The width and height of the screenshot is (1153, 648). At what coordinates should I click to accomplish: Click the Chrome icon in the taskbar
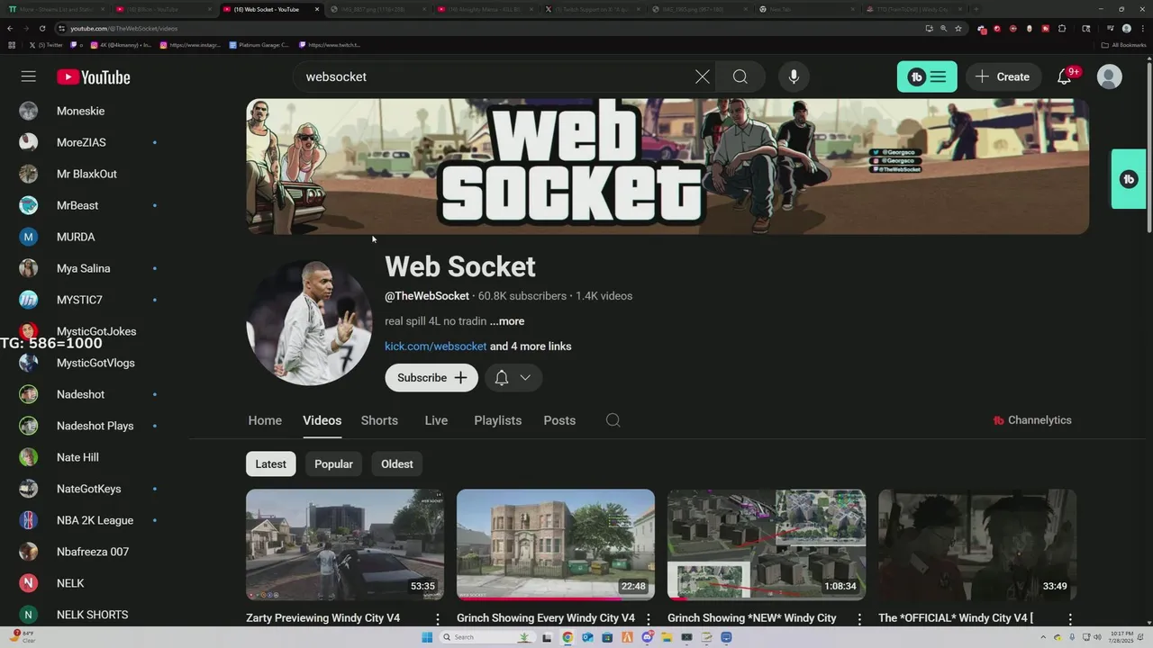567,637
